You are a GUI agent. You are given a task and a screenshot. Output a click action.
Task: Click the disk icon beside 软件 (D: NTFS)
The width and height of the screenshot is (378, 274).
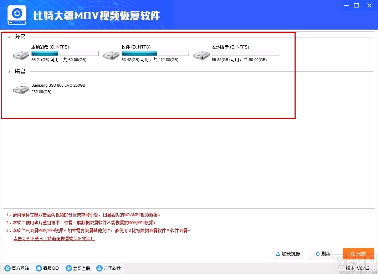(x=111, y=54)
